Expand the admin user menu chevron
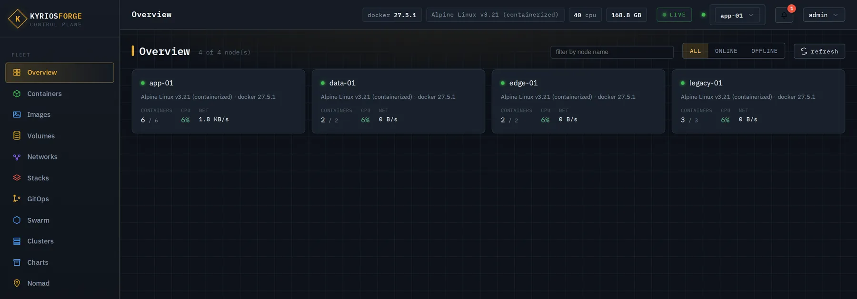The height and width of the screenshot is (299, 857). (x=836, y=15)
